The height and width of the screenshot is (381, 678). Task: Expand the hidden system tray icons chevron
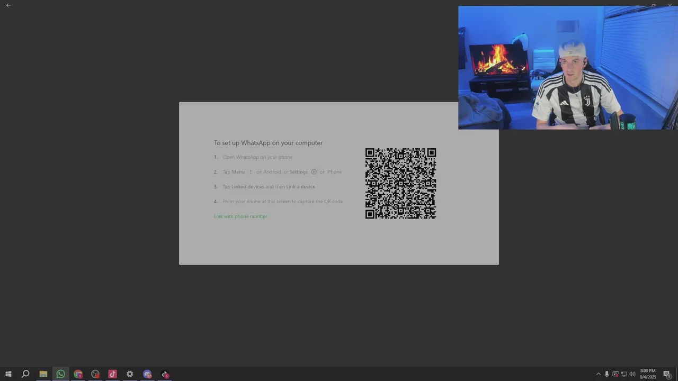tap(599, 374)
